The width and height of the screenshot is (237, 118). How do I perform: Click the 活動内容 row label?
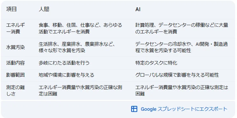[15, 63]
